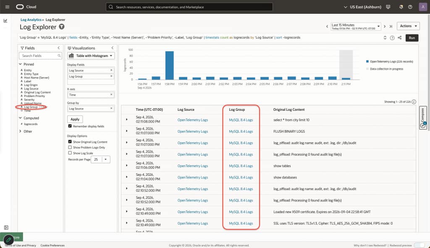Select the logrecords computed field
The image size is (430, 248).
[31, 124]
